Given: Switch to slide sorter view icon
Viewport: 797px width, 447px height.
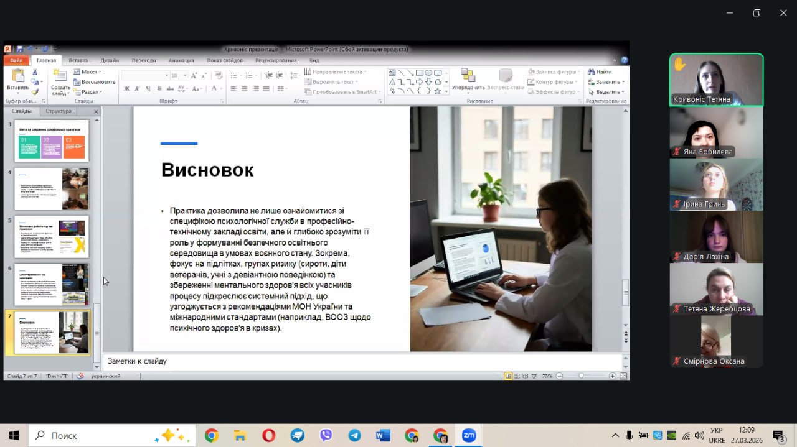Looking at the screenshot, I should pos(517,376).
